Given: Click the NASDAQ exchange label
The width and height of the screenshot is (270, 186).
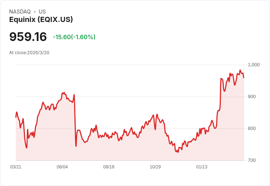Looking at the screenshot, I should 20,12.
